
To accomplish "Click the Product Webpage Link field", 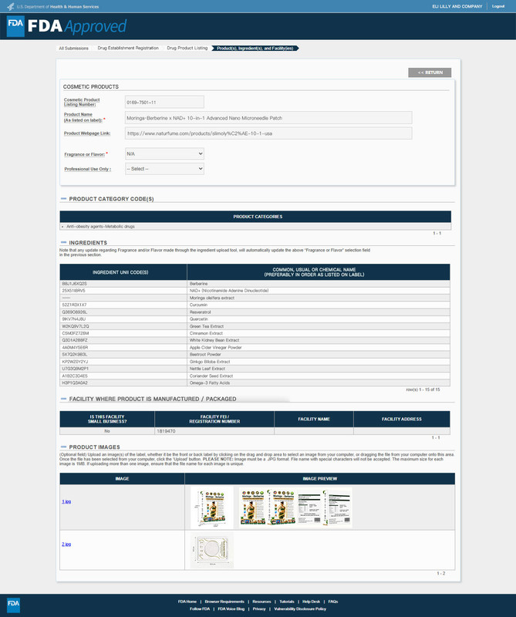I will point(268,133).
